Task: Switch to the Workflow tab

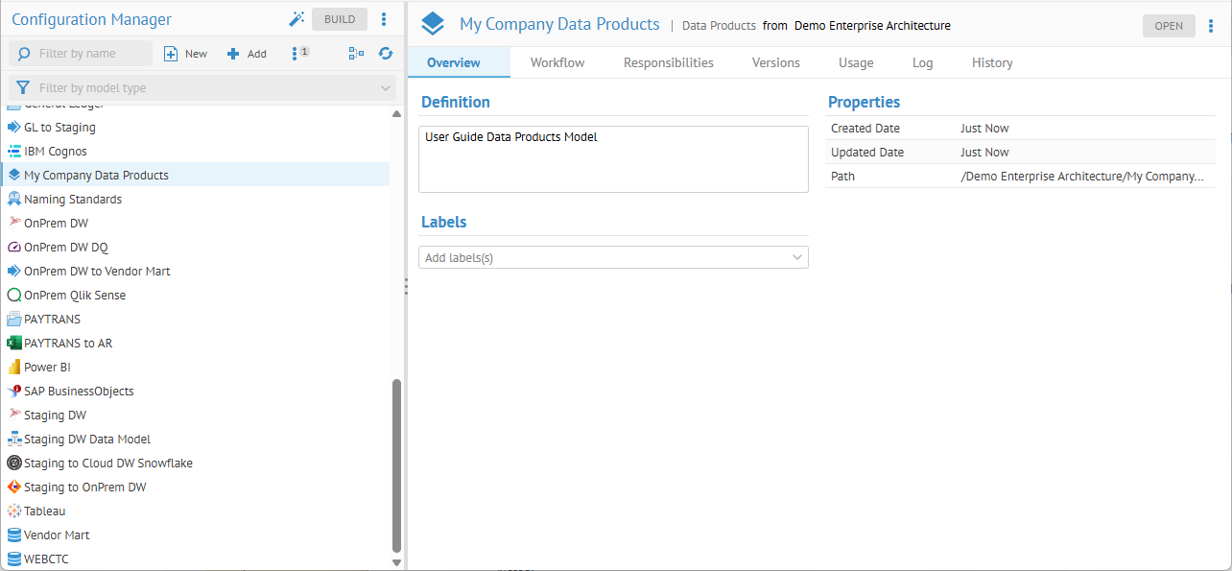Action: 557,62
